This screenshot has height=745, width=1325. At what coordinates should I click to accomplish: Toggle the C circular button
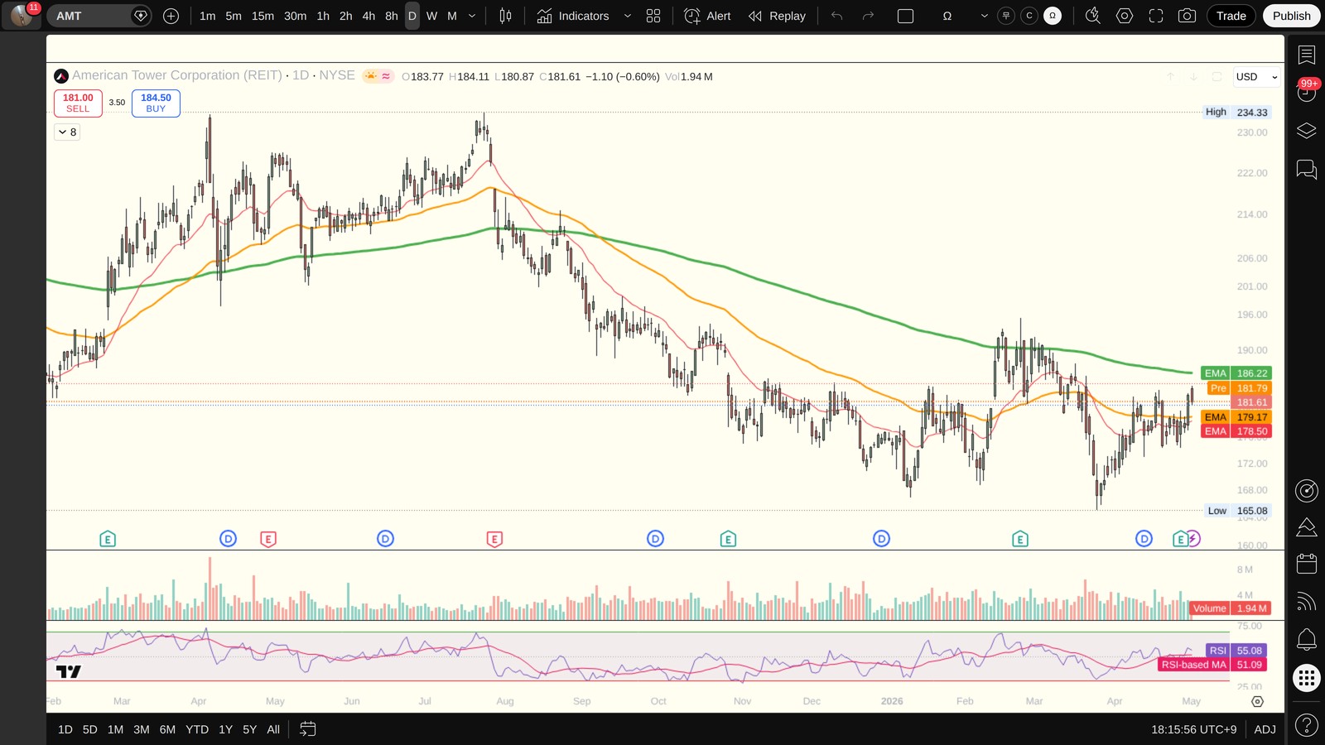1029,16
